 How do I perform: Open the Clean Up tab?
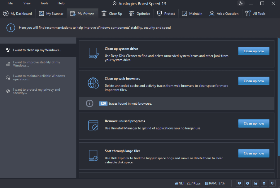pos(112,13)
